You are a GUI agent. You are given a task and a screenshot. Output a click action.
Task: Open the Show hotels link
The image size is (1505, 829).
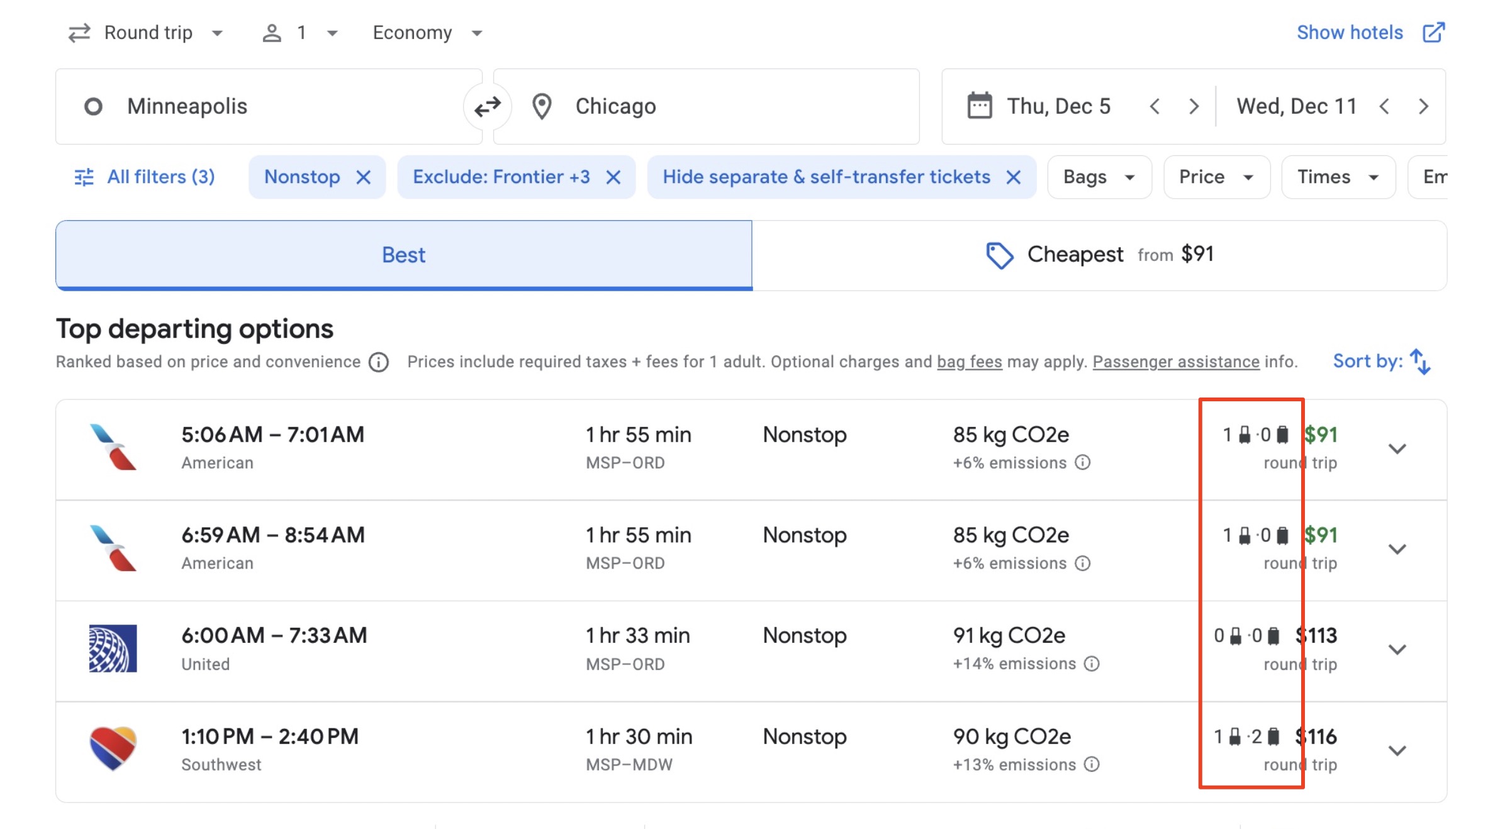point(1348,32)
